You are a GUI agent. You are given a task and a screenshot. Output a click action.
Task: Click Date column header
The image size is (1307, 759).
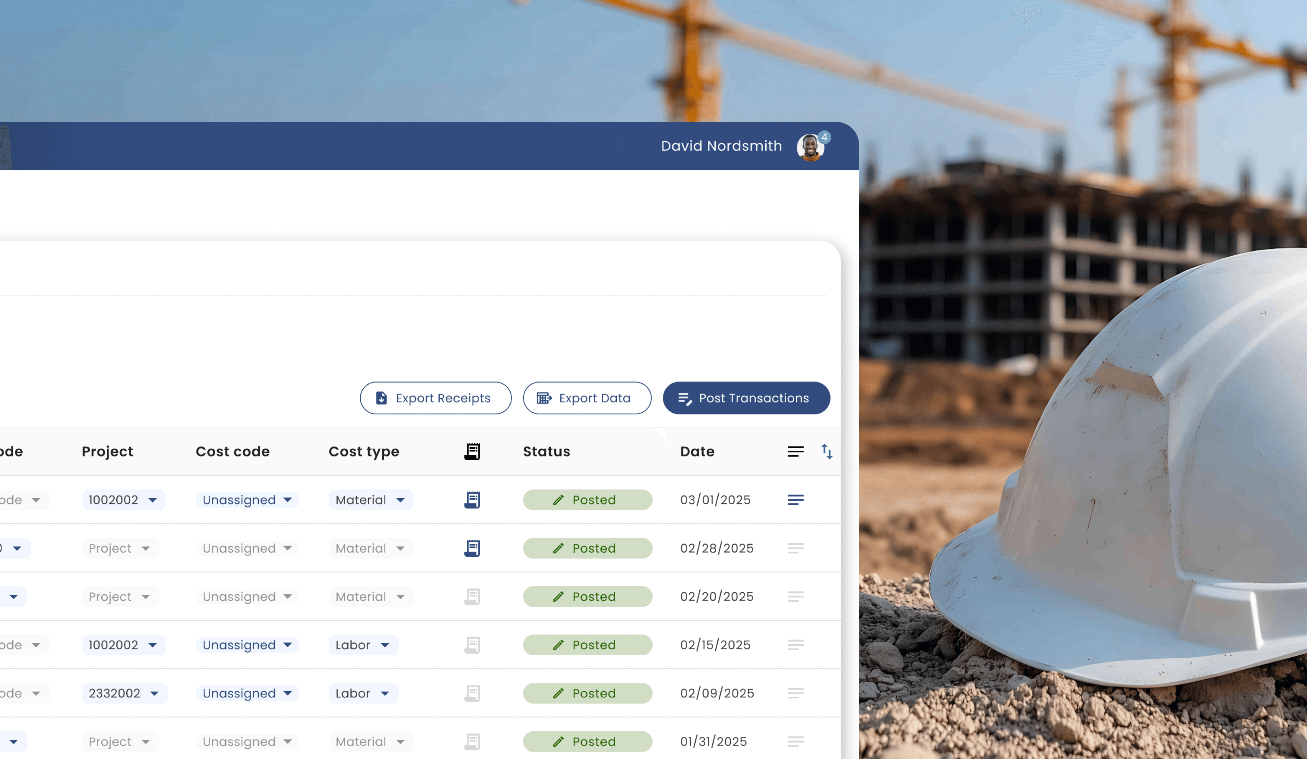click(697, 452)
